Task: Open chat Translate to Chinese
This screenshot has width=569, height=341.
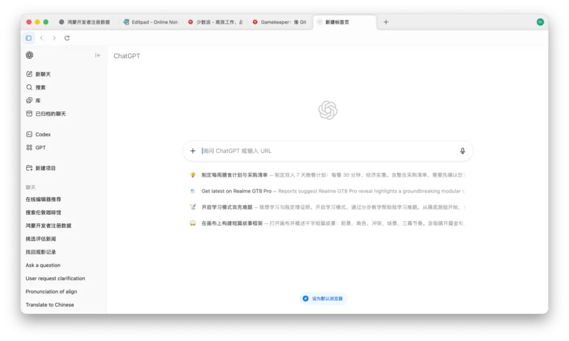Action: (x=50, y=305)
